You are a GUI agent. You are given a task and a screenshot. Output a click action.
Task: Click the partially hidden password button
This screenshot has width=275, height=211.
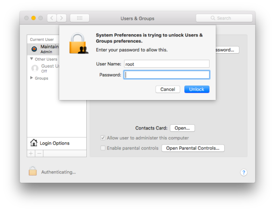point(227,50)
